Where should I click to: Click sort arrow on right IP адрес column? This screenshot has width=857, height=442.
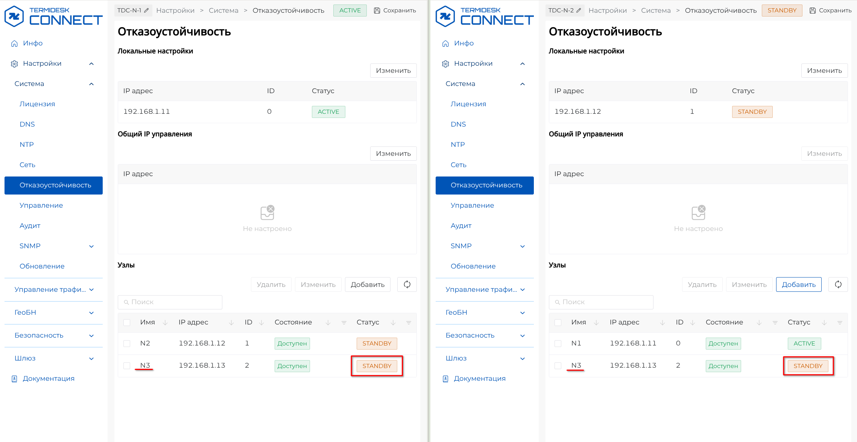[663, 323]
